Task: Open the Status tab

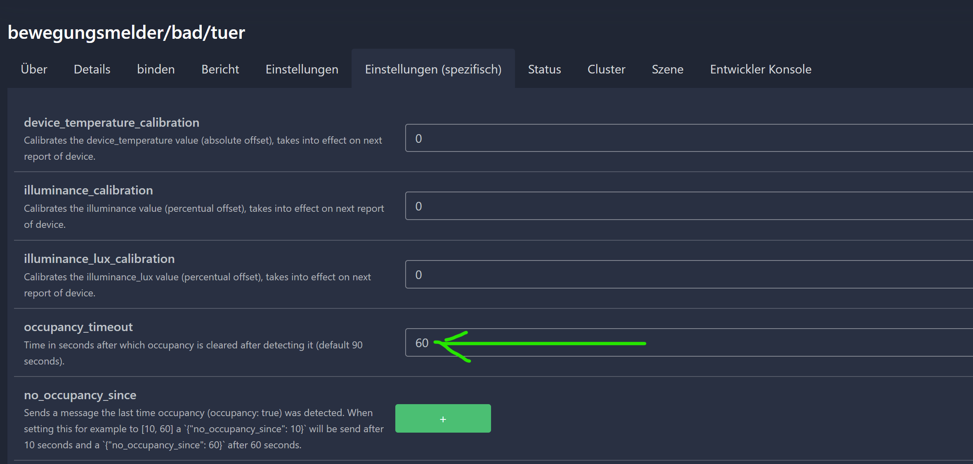Action: tap(544, 69)
